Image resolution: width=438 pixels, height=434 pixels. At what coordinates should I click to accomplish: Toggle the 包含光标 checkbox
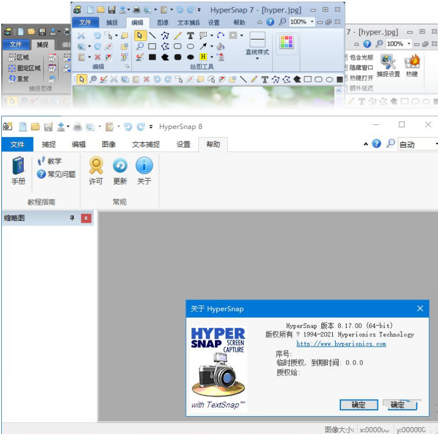pyautogui.click(x=347, y=57)
